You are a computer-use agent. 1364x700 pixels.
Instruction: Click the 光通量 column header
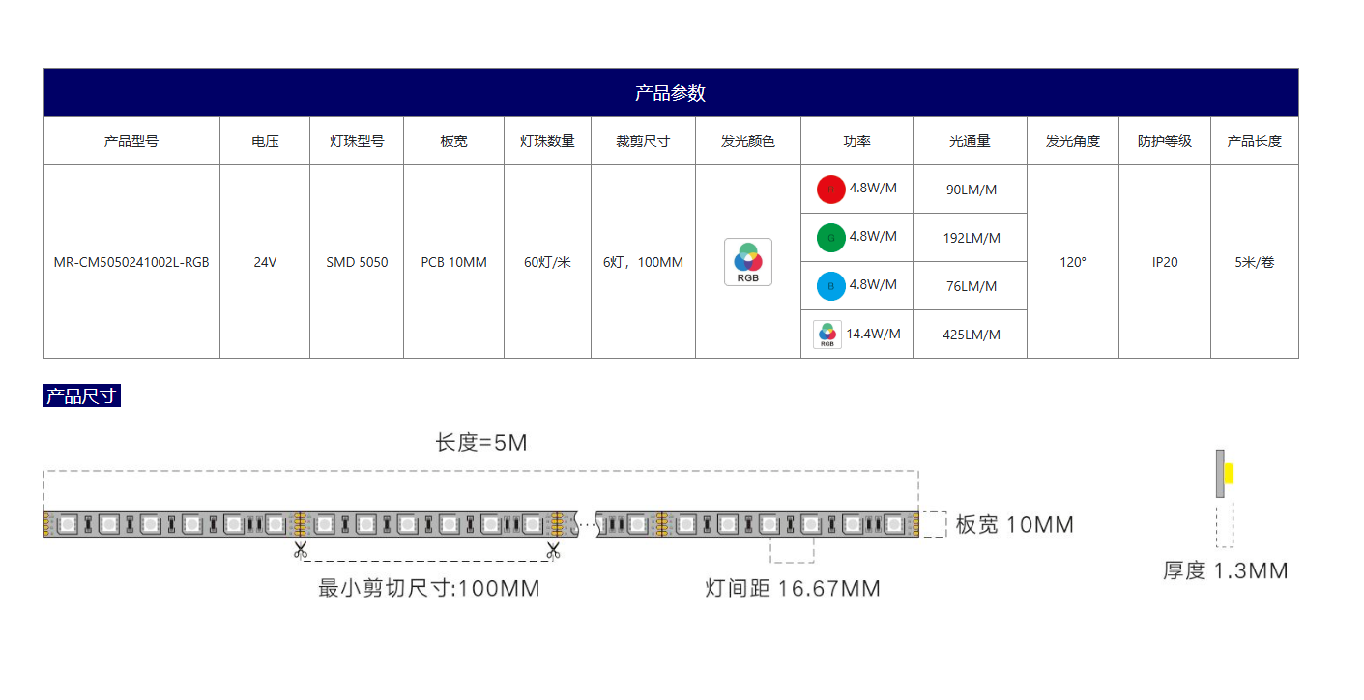point(970,141)
